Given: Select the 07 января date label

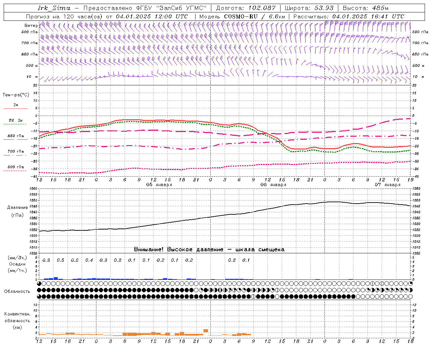Looking at the screenshot, I should (388, 185).
